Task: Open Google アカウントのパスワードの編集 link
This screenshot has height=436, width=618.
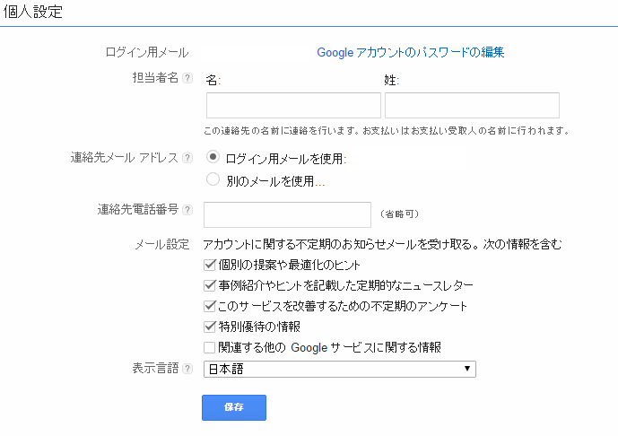Action: (410, 52)
